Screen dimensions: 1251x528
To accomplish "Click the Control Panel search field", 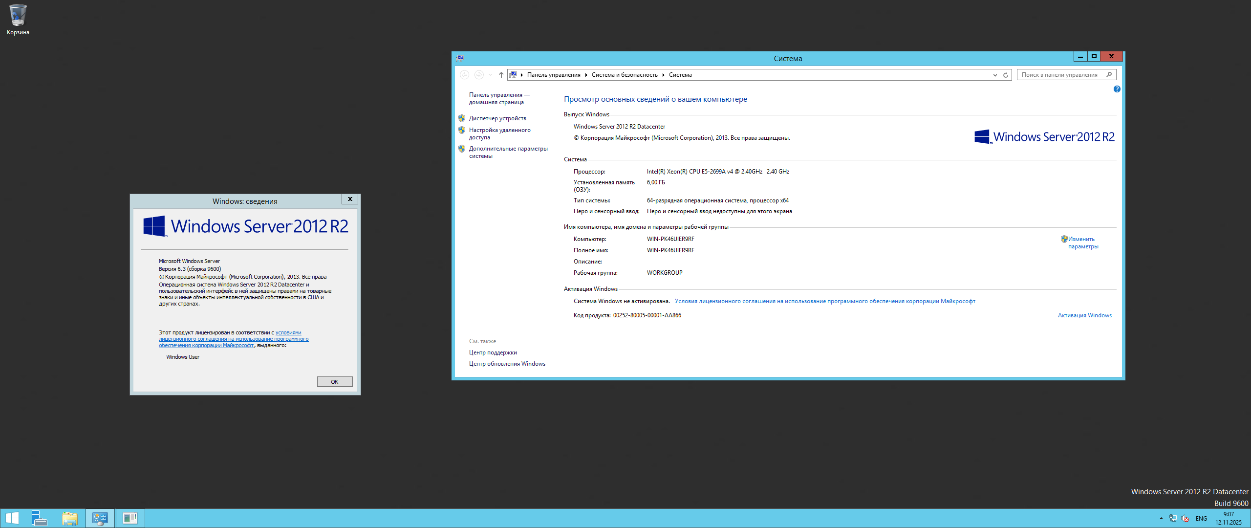I will (1060, 75).
